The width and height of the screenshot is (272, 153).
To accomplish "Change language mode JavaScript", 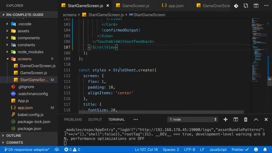I will [218, 149].
